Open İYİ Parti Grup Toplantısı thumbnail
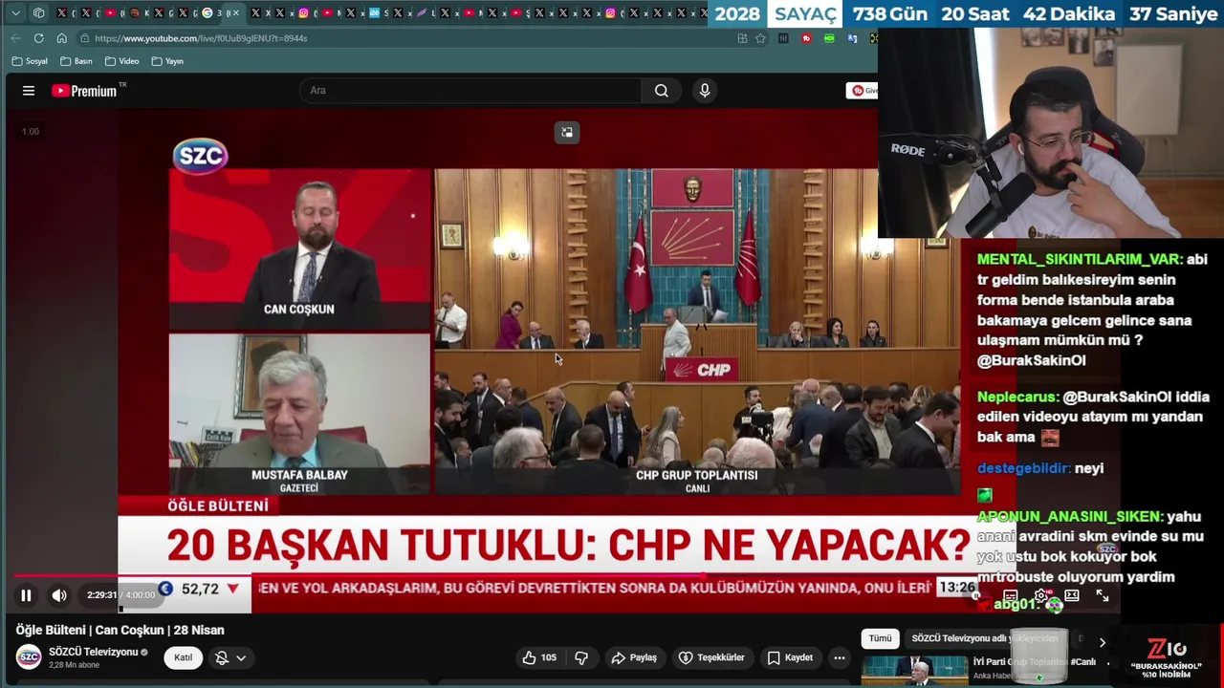1224x688 pixels. click(x=915, y=671)
